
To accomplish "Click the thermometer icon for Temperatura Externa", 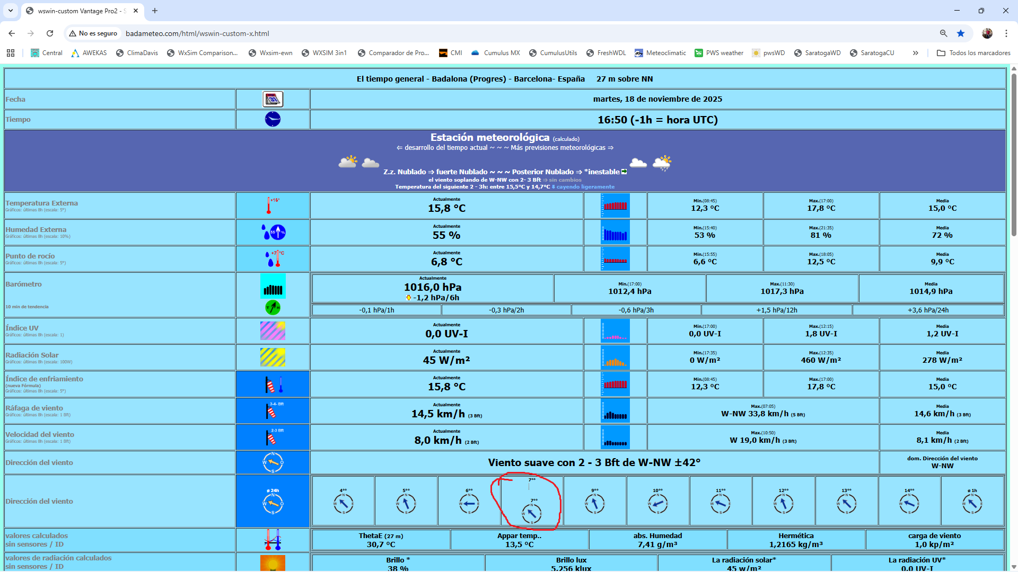I will coord(269,205).
